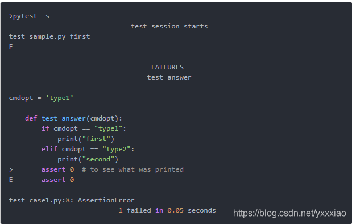
Task: Click the 'if' keyword line
Action: tap(84, 128)
